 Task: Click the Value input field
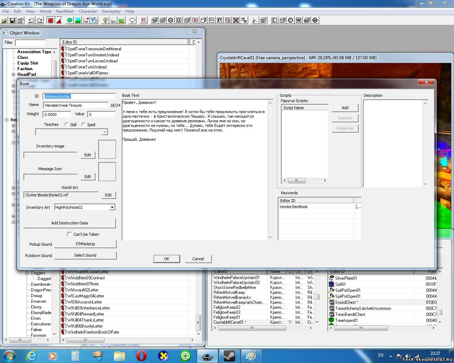[x=101, y=115]
